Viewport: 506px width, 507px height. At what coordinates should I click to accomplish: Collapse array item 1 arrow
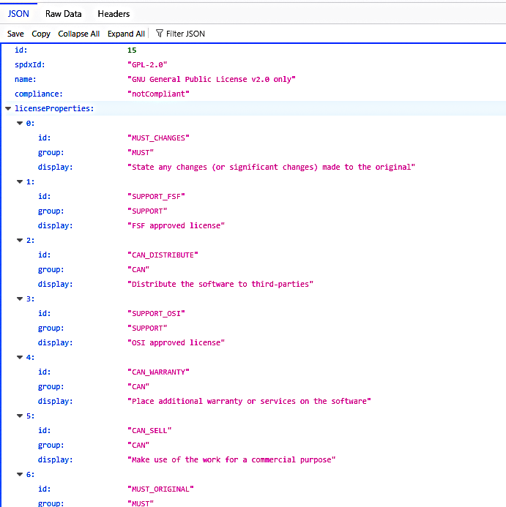[20, 181]
